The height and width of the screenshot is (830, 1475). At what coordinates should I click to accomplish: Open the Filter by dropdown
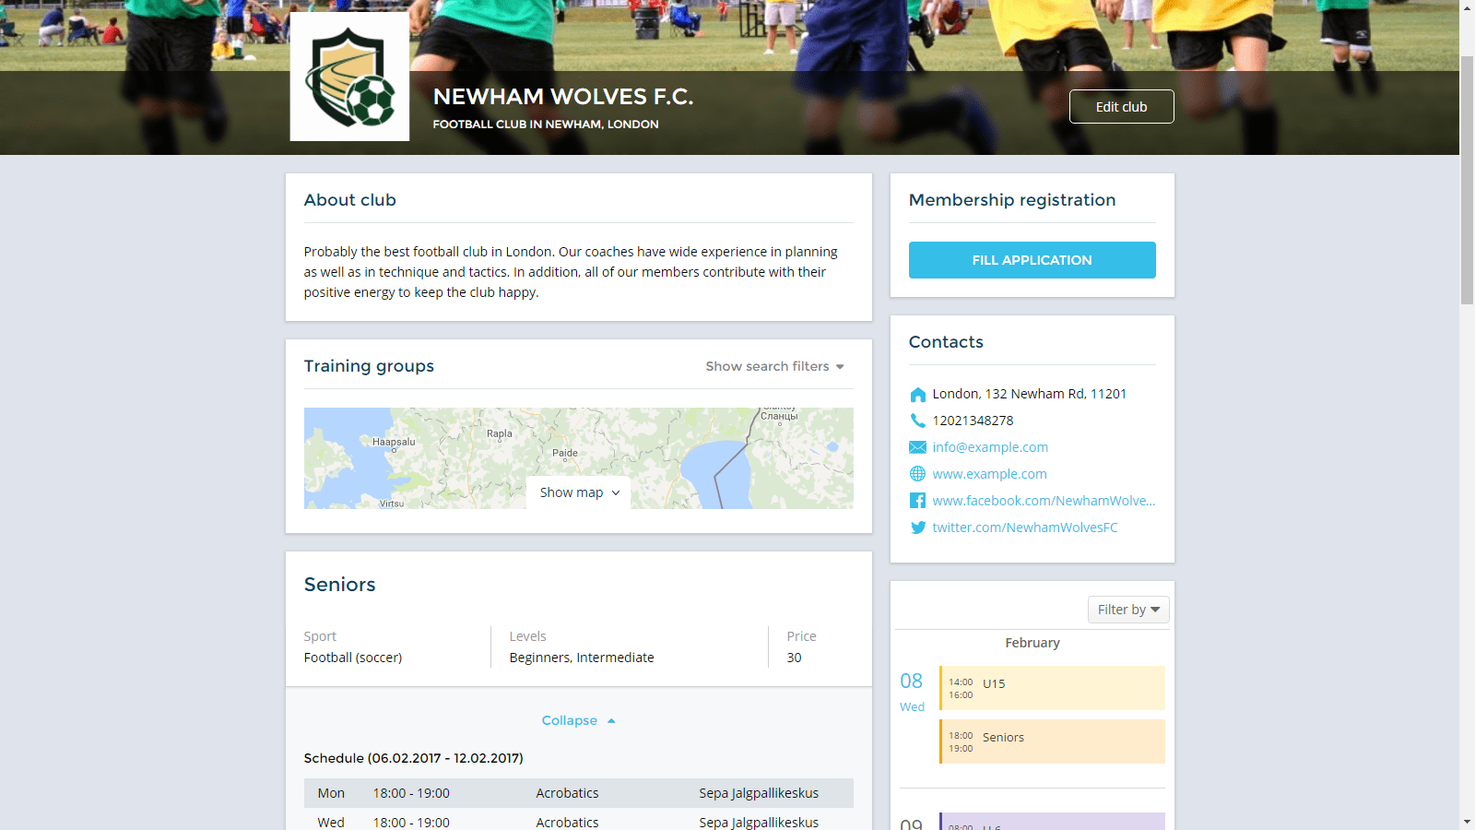1128,610
